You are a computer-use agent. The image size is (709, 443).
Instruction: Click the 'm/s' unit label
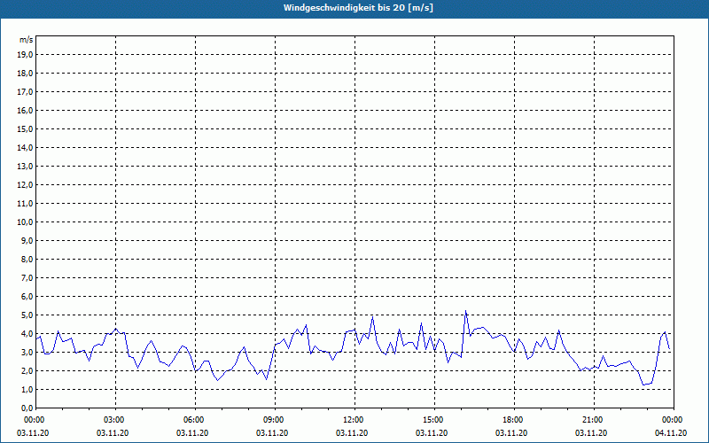(27, 40)
